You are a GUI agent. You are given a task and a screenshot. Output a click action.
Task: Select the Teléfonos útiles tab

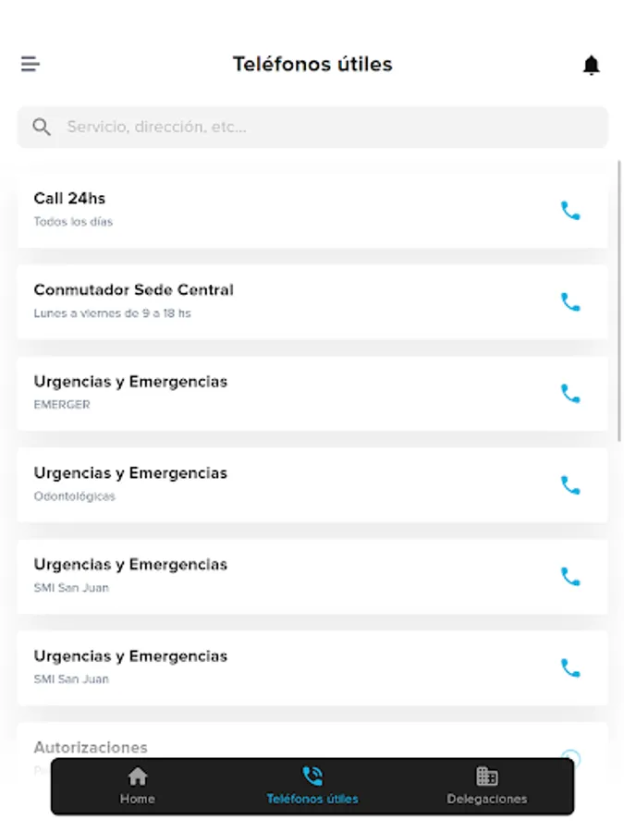[x=312, y=786]
